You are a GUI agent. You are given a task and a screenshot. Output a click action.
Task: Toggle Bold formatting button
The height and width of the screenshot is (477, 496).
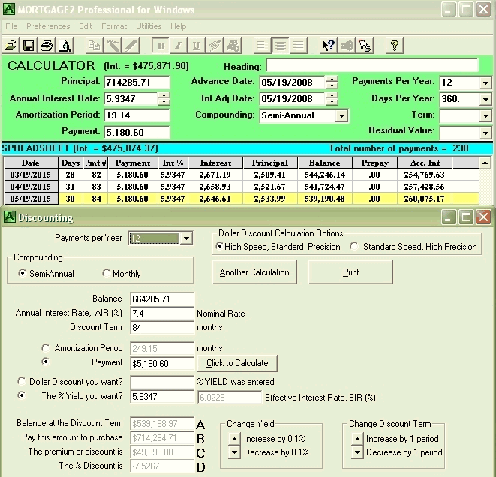pos(160,45)
